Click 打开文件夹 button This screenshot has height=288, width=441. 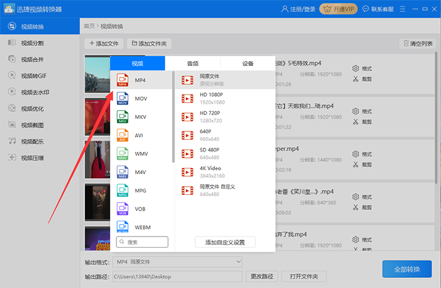click(x=304, y=277)
